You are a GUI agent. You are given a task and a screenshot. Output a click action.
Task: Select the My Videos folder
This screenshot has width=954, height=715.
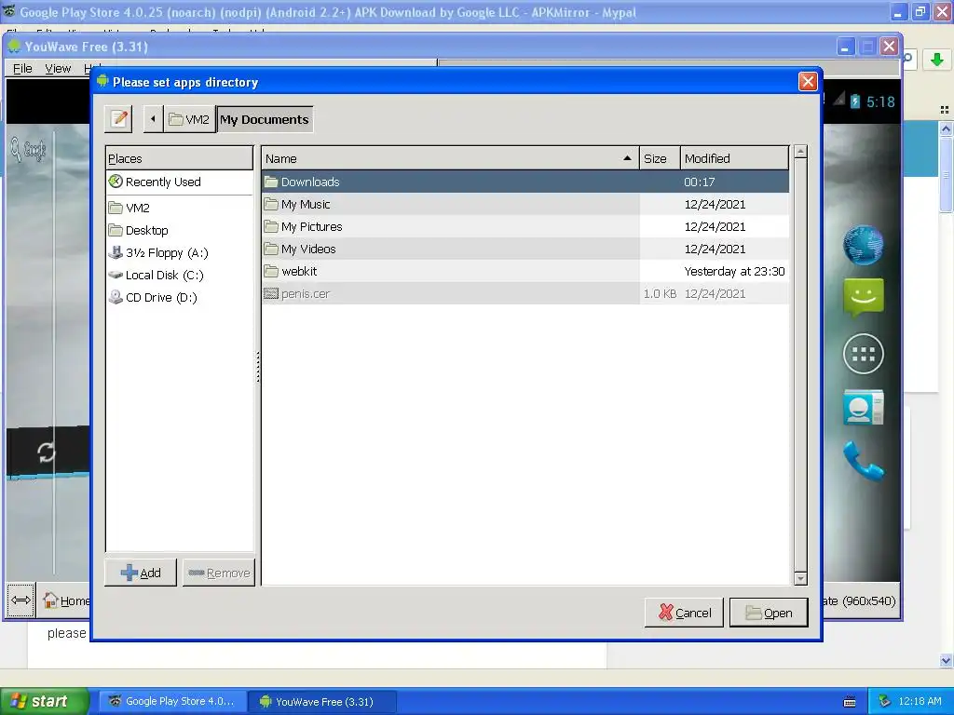[x=525, y=249]
